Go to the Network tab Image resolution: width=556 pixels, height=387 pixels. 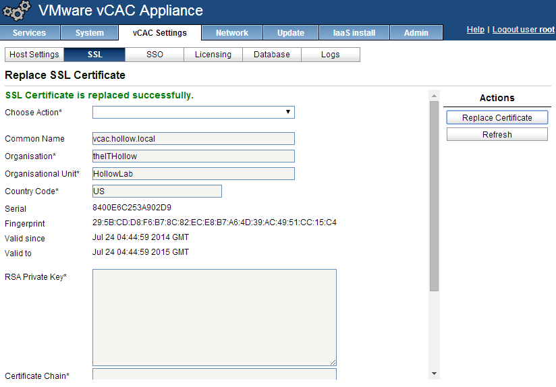(232, 33)
